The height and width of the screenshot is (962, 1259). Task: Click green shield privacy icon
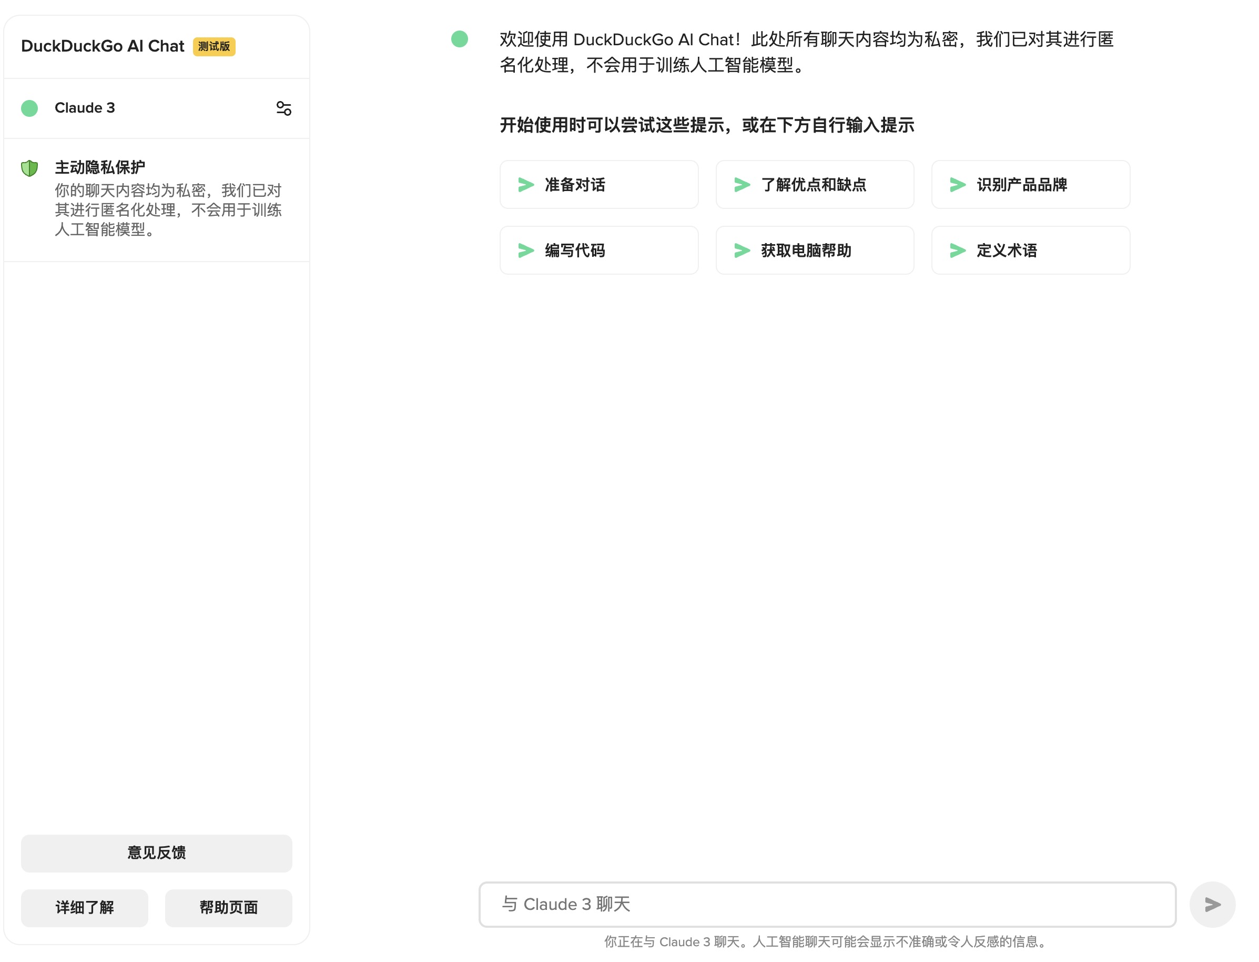coord(29,168)
